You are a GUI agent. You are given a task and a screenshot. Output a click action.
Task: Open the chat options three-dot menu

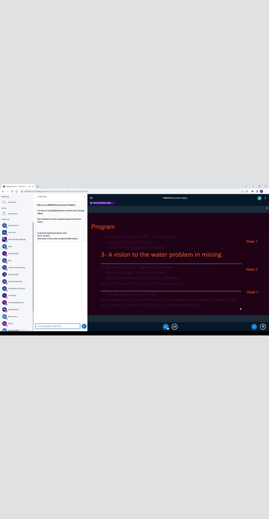[x=85, y=197]
